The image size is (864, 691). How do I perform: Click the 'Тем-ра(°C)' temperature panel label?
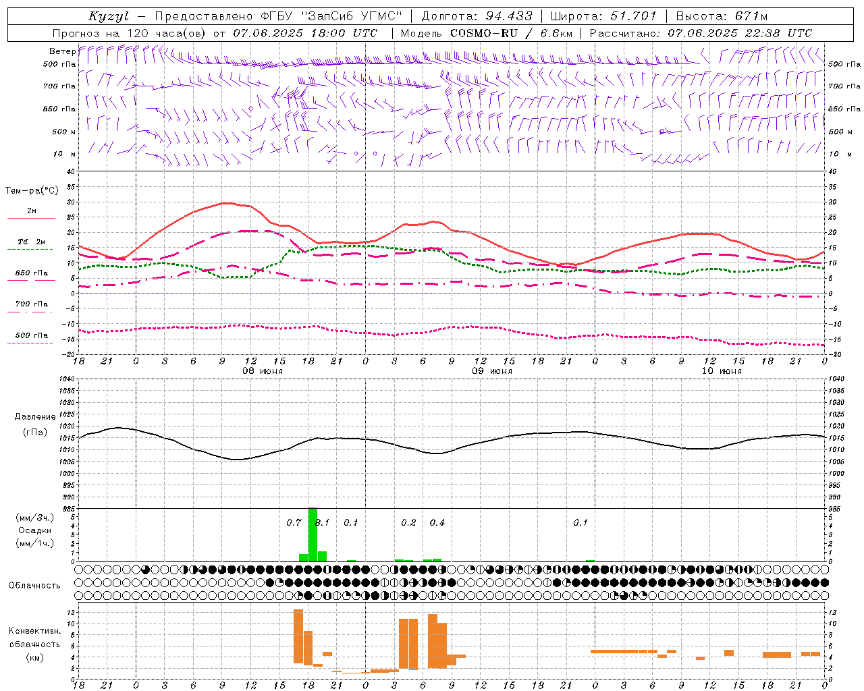tap(32, 191)
